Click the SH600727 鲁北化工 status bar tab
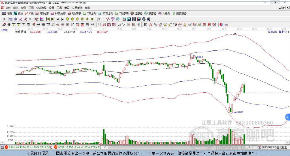 click(x=272, y=147)
